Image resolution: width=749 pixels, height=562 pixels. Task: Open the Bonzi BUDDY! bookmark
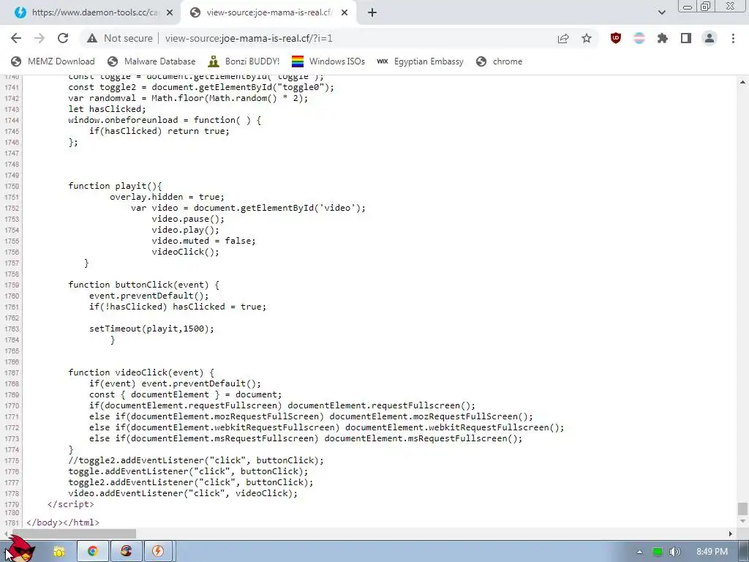pos(244,61)
